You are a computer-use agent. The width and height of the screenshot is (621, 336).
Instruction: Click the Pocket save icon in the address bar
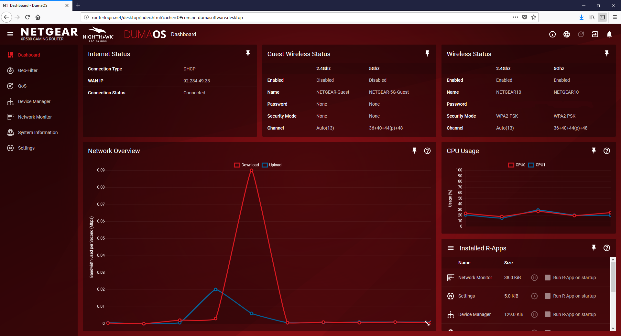525,17
